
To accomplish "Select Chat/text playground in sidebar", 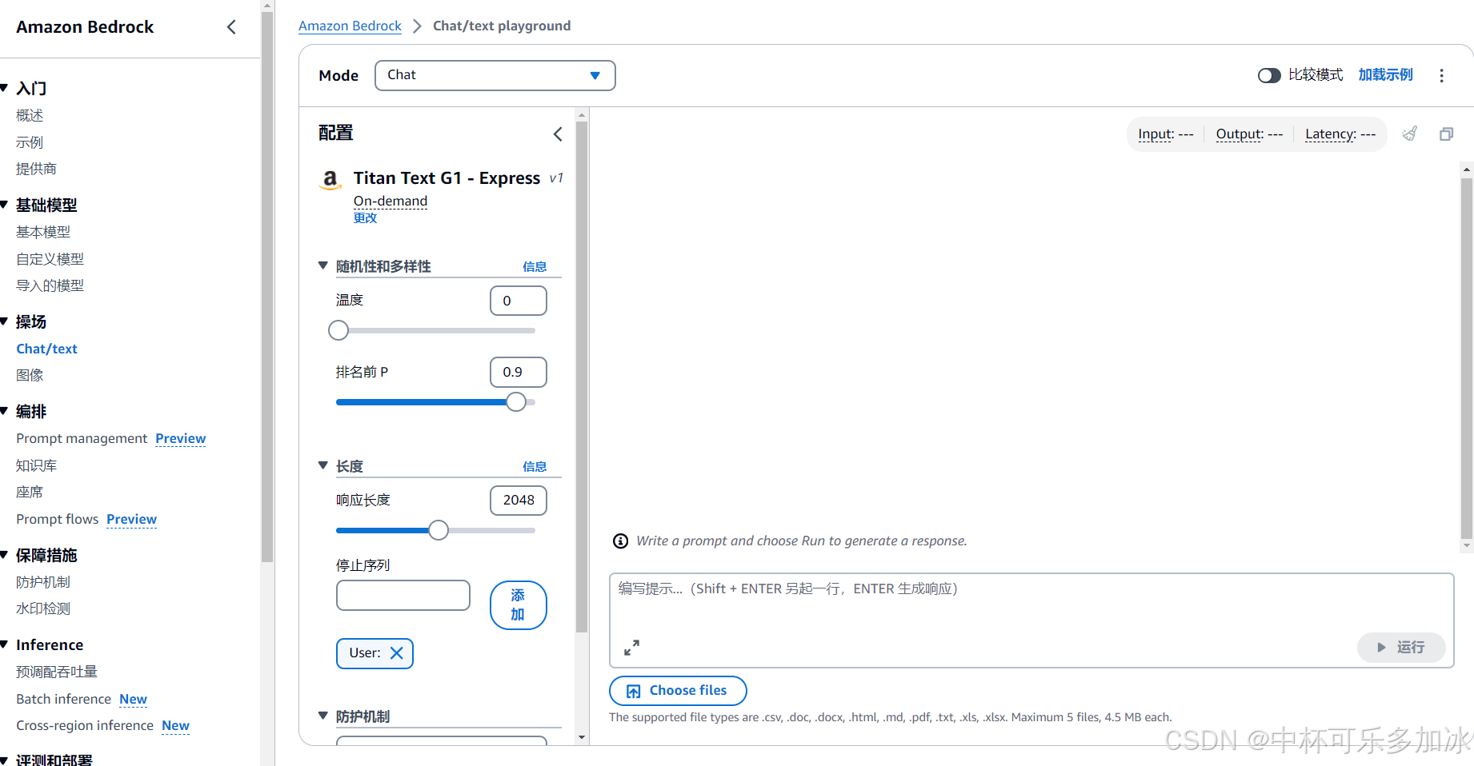I will 46,349.
